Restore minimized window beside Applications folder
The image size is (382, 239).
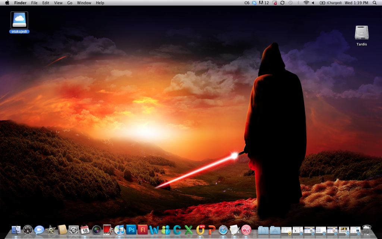pyautogui.click(x=286, y=230)
